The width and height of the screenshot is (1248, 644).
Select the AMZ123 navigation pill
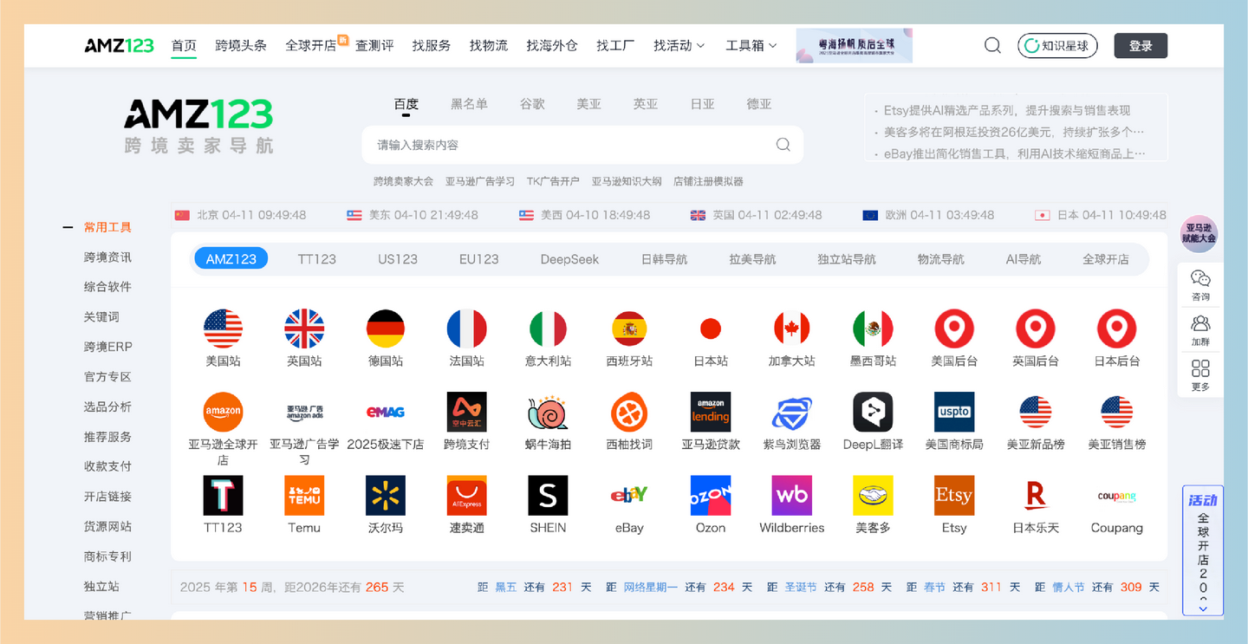[231, 257]
